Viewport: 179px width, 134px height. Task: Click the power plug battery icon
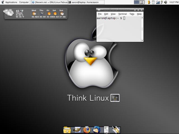(162, 2)
